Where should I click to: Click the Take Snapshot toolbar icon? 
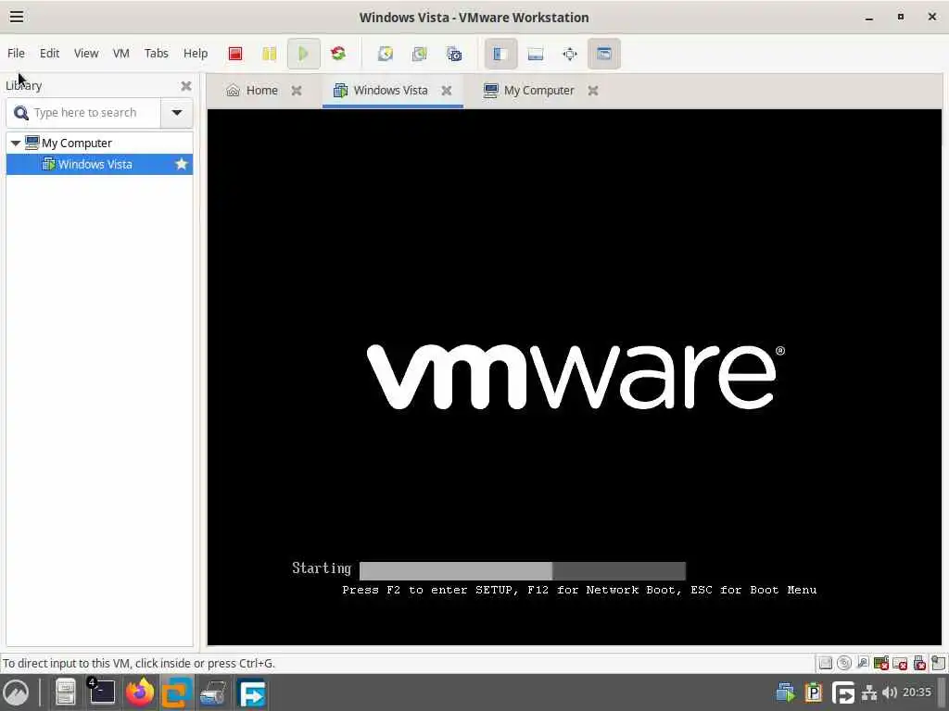[385, 54]
